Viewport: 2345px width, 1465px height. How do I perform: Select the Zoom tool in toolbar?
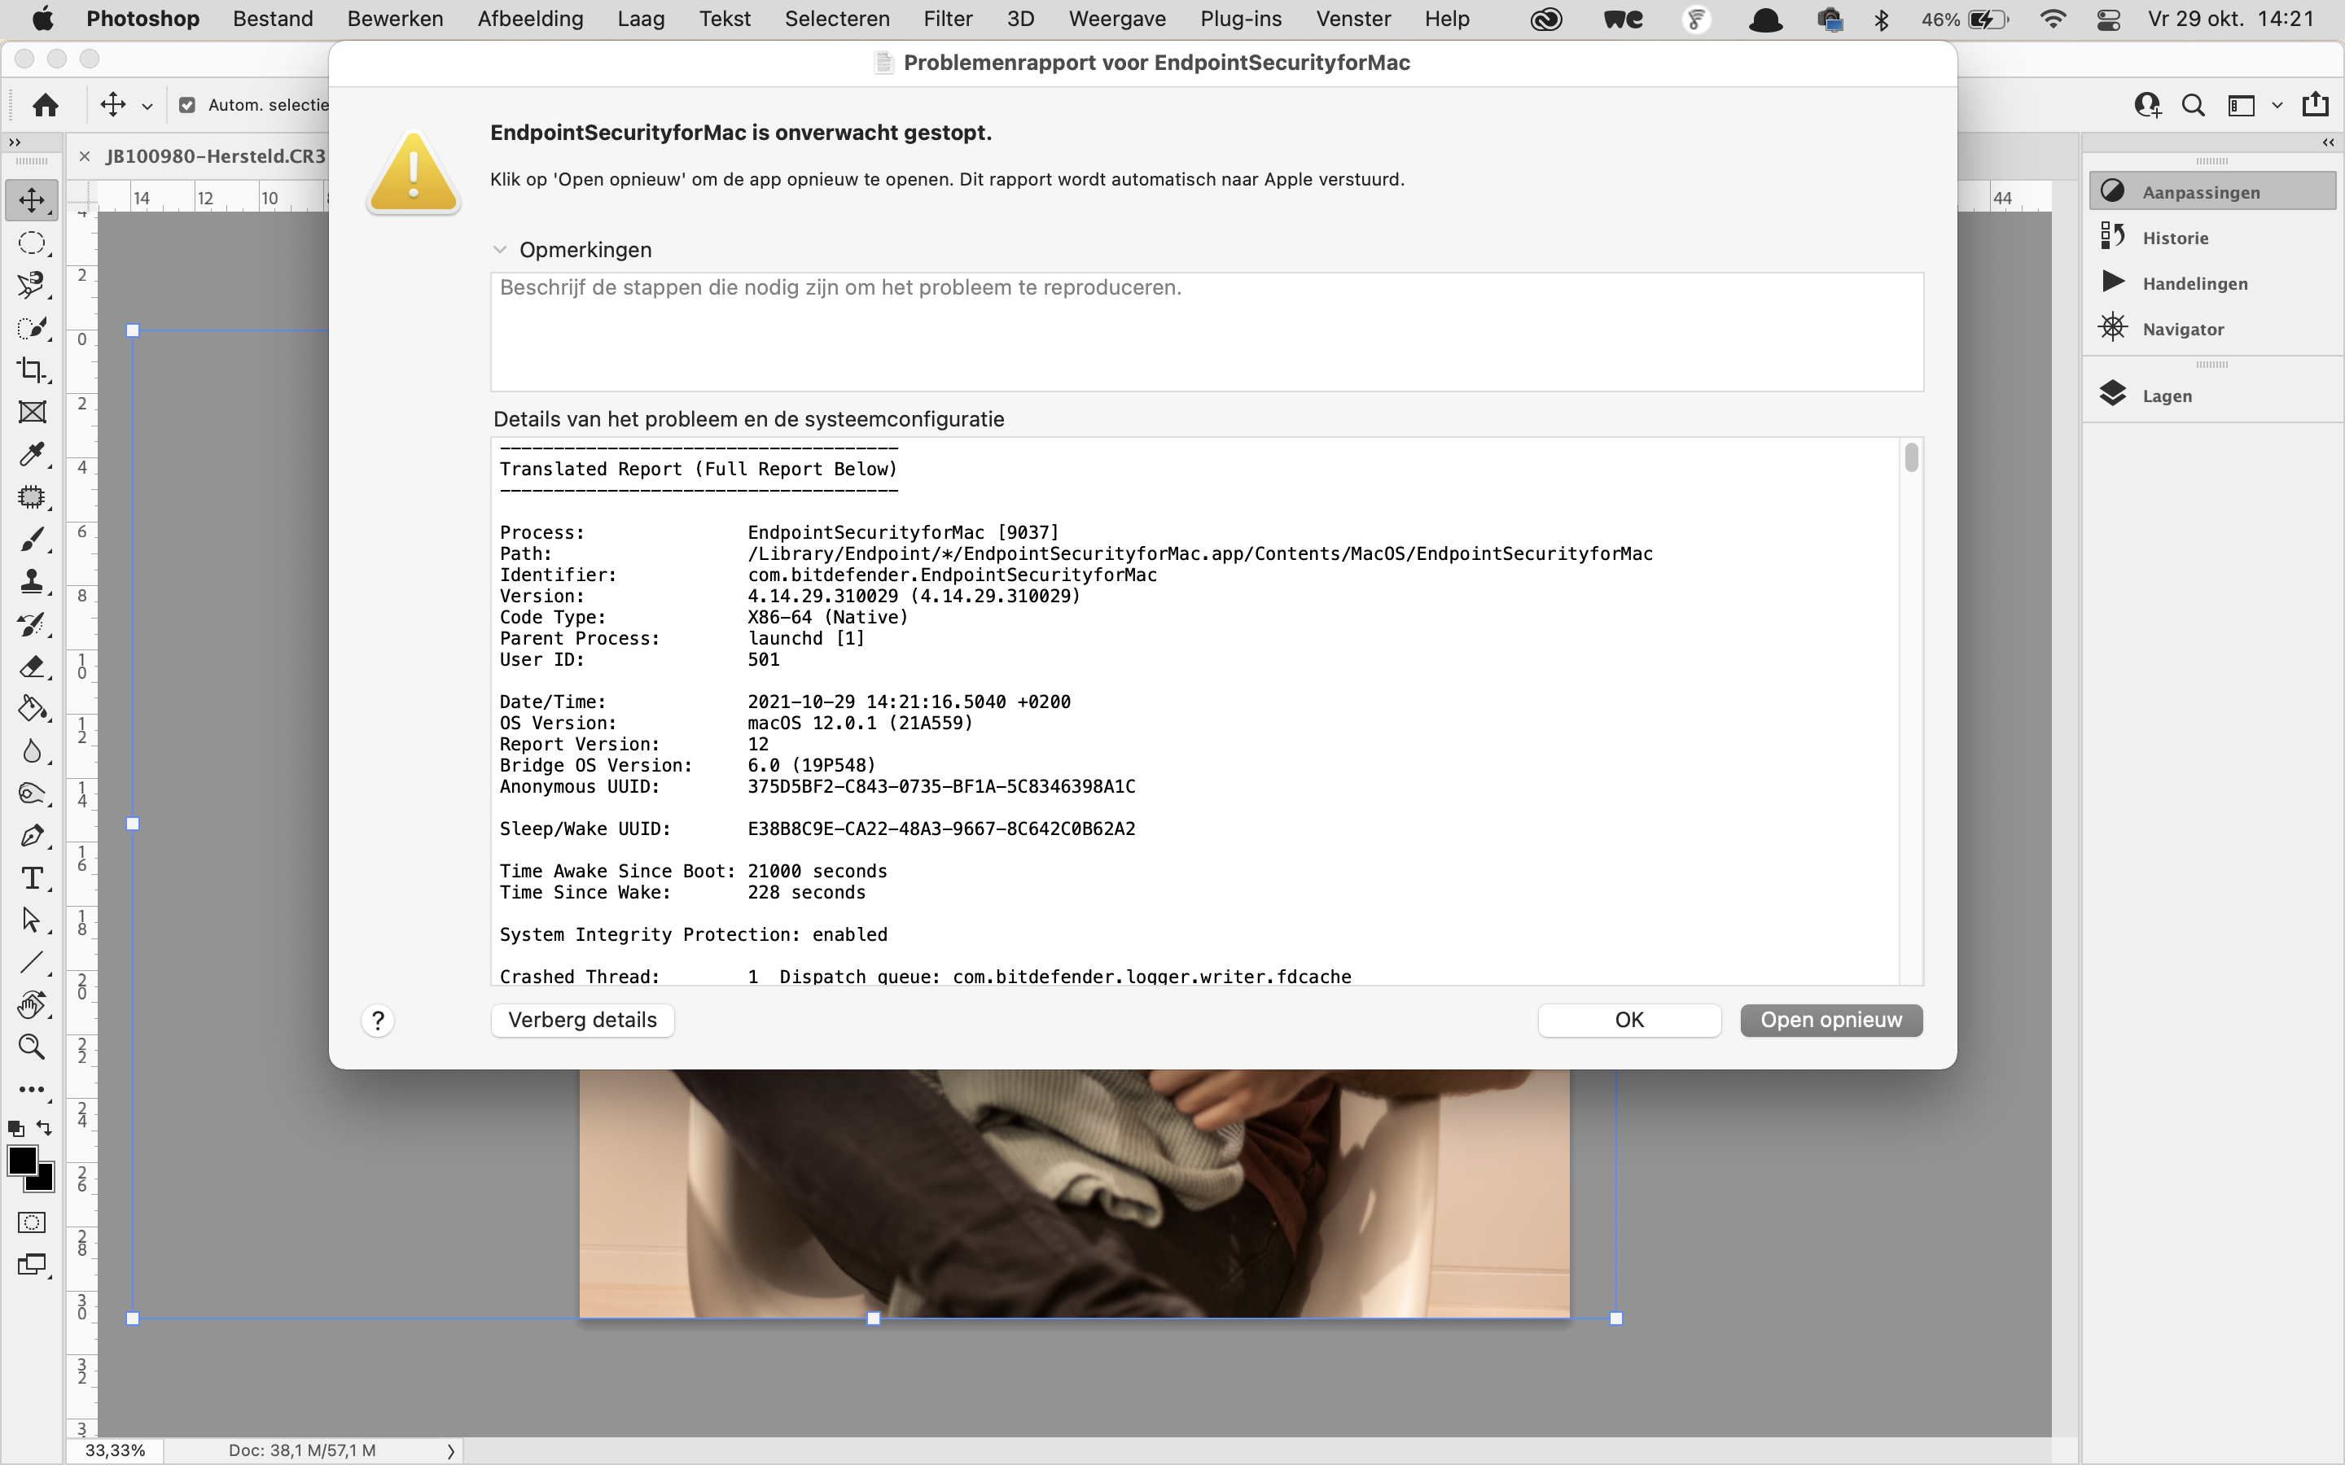tap(32, 1047)
